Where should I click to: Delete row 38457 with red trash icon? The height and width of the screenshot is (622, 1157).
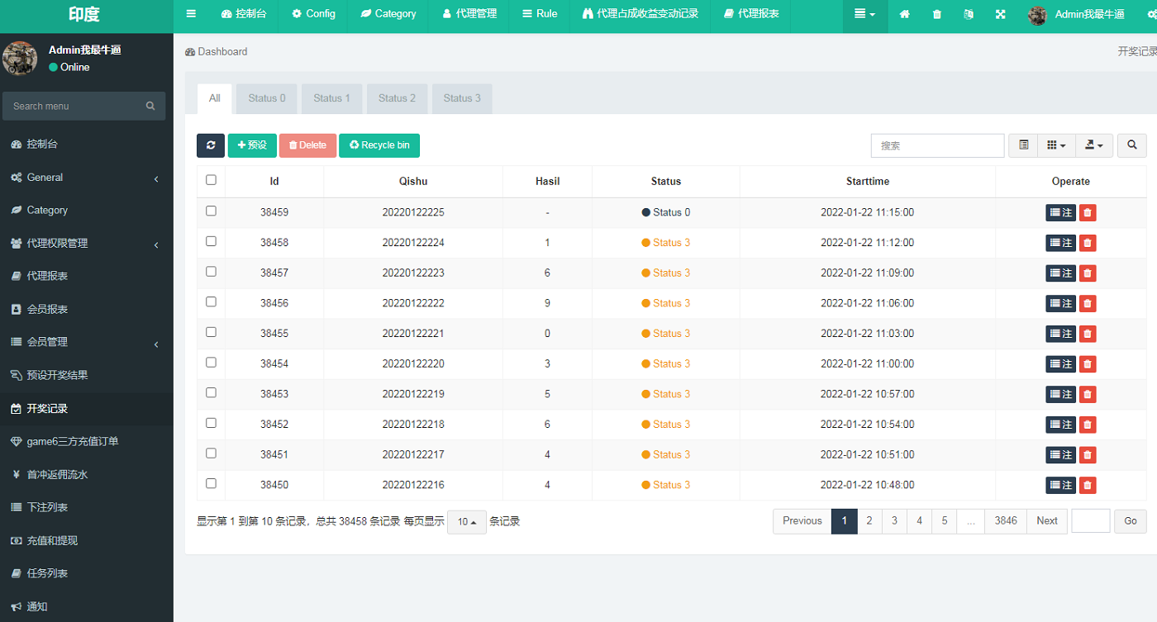click(x=1088, y=273)
